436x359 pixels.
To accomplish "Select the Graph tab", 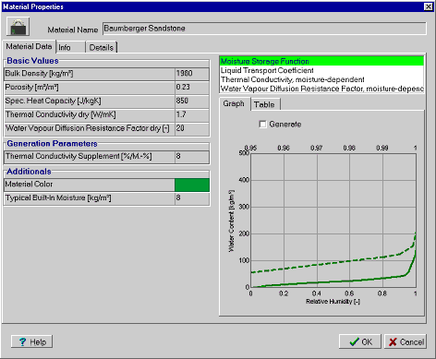I will (235, 103).
